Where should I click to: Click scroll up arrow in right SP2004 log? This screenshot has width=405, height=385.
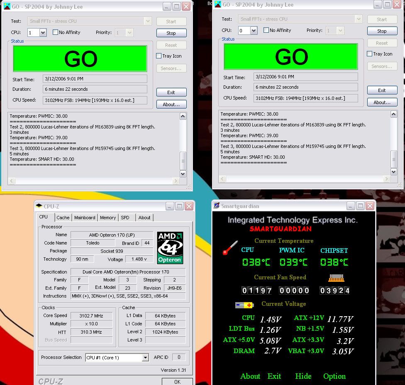coord(393,114)
